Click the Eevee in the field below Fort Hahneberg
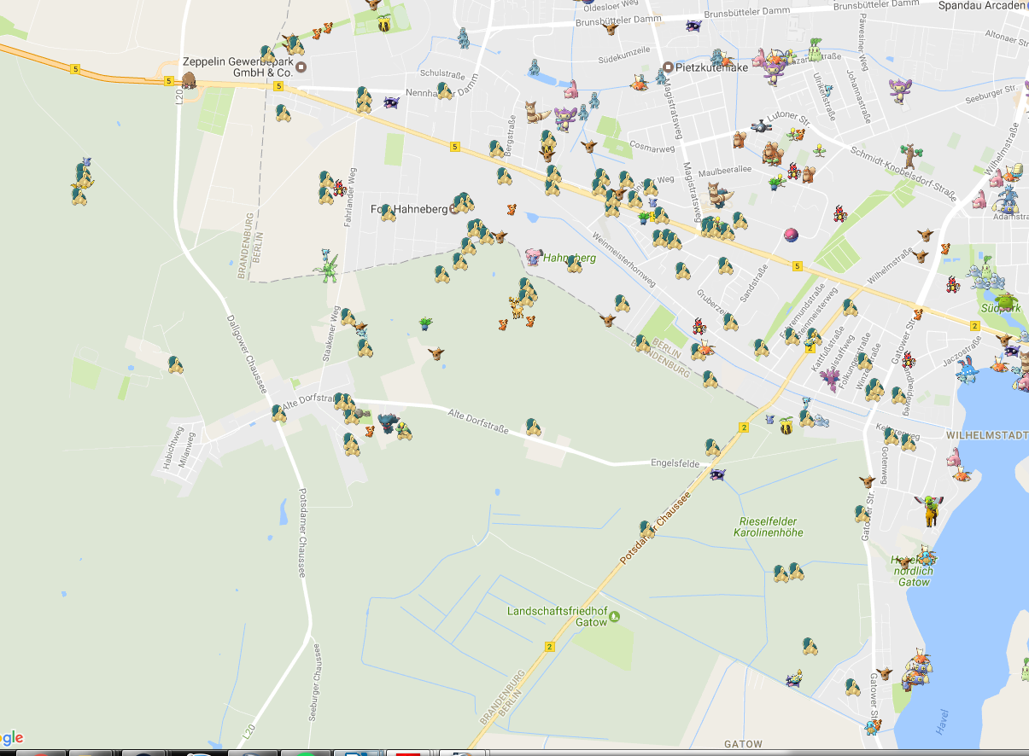The height and width of the screenshot is (756, 1029). point(437,352)
